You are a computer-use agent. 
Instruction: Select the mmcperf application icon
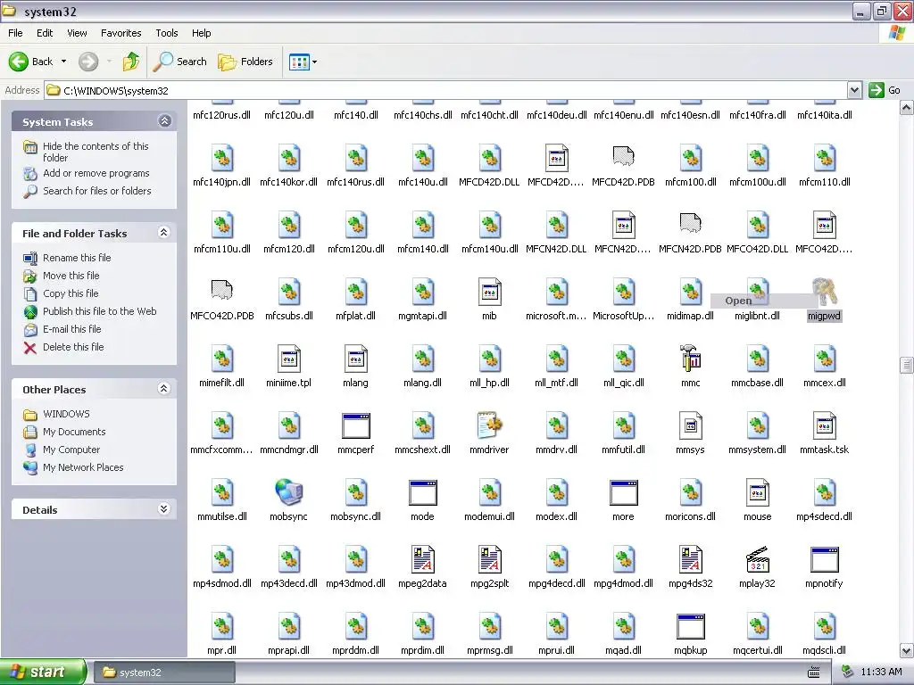coord(355,425)
